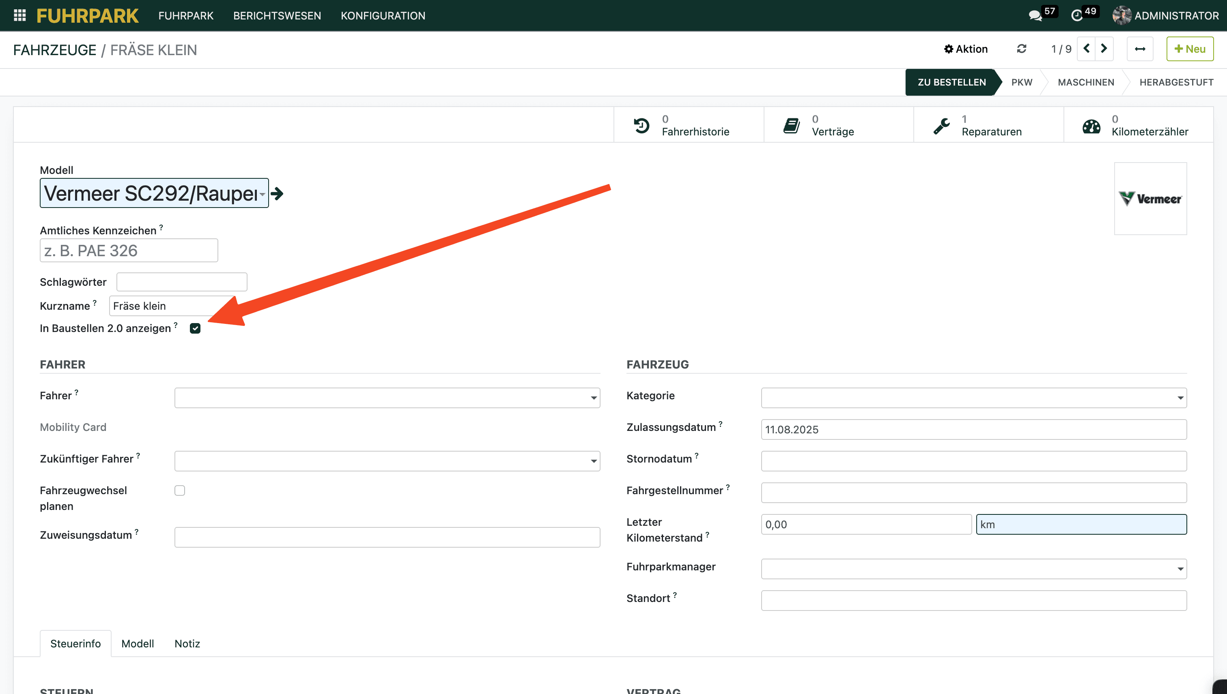Go to previous vehicle record arrow
Screen dimensions: 1227x694
(1086, 49)
